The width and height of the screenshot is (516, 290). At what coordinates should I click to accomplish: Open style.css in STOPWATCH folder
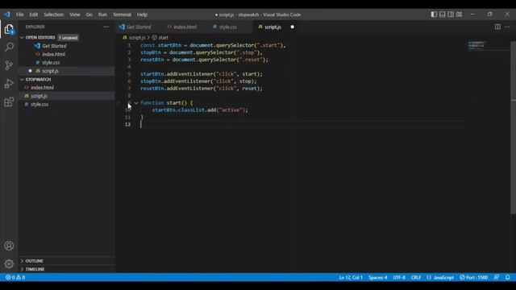[x=40, y=104]
